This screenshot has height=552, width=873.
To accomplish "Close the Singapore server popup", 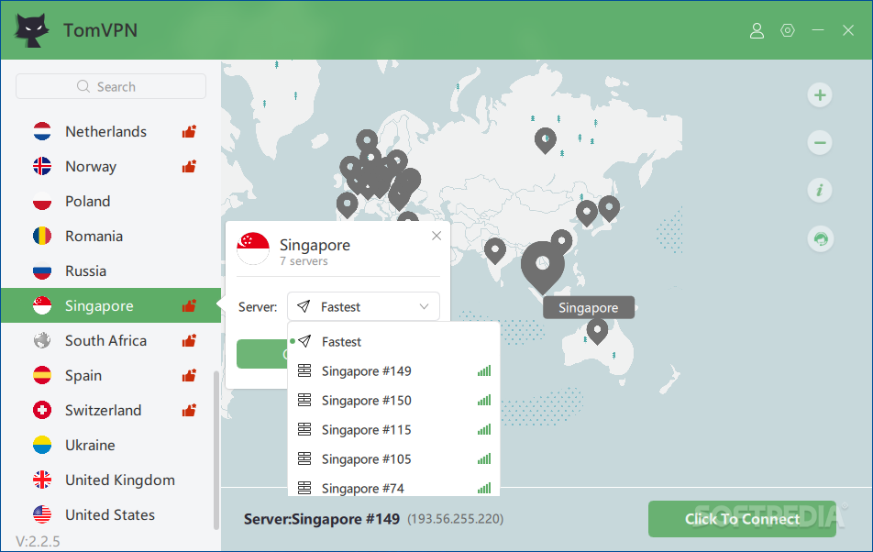I will 436,236.
